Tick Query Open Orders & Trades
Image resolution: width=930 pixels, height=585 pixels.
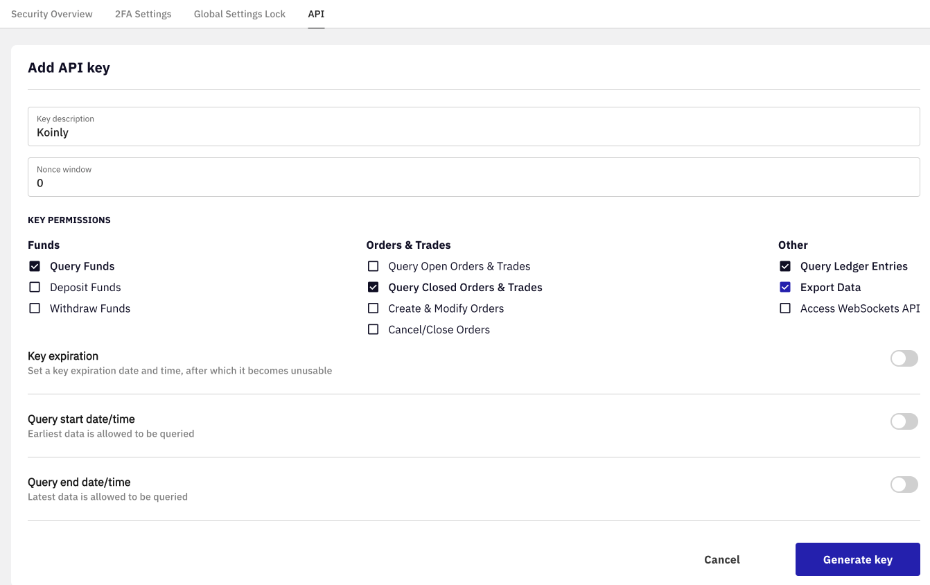373,266
